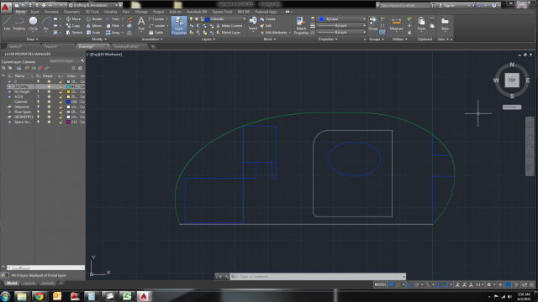This screenshot has height=302, width=538.
Task: Expand the Modify panel
Action: coord(99,39)
